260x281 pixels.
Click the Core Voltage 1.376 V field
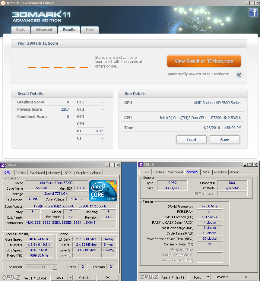click(77, 199)
